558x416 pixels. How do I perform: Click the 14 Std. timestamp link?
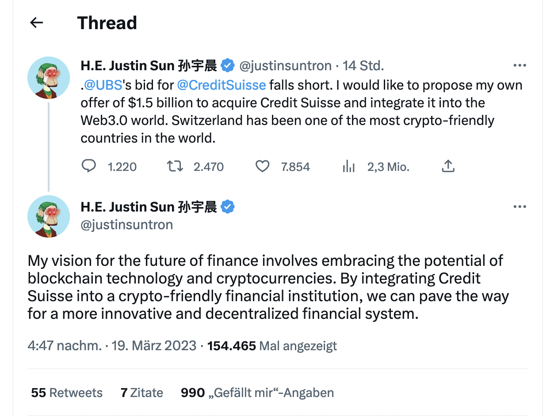pyautogui.click(x=363, y=66)
